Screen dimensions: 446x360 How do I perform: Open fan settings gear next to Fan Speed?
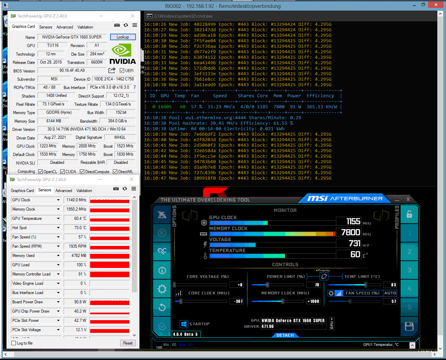[x=331, y=293]
